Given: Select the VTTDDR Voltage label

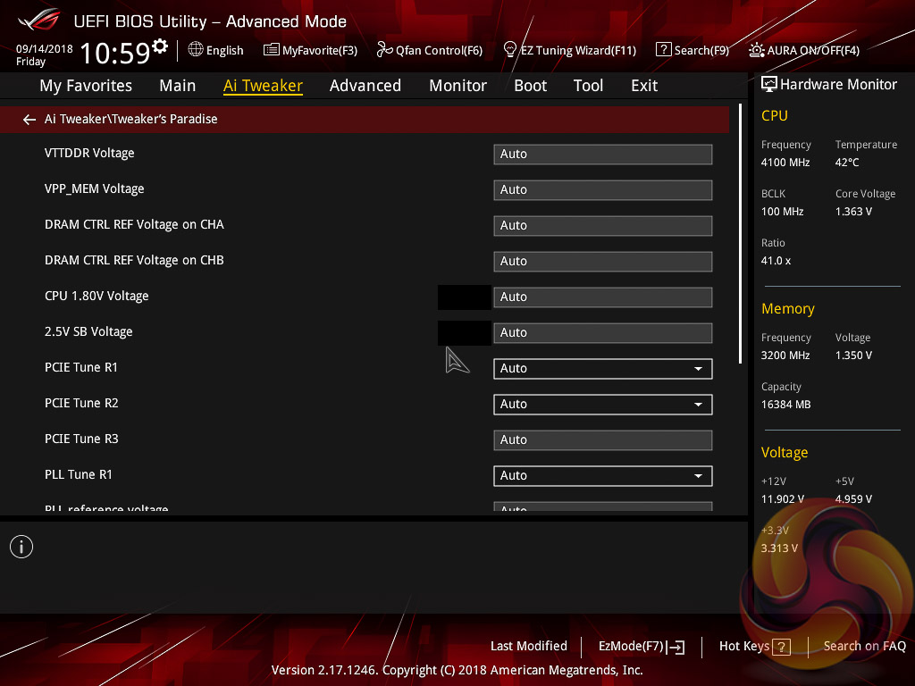Looking at the screenshot, I should 89,154.
